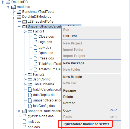The height and width of the screenshot is (129, 130).
Task: Collapse the modules folder node
Action: (x=8, y=7)
